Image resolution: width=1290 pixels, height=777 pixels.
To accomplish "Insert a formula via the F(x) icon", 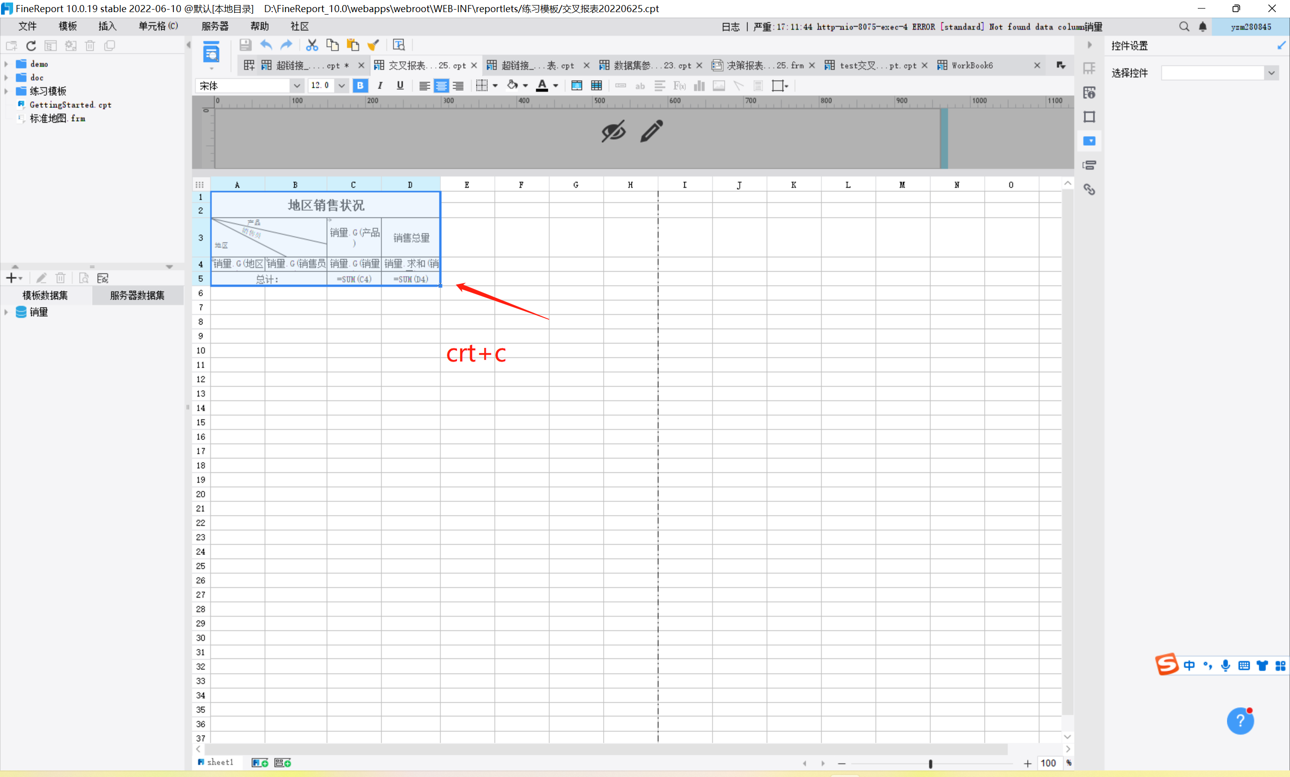I will [679, 86].
